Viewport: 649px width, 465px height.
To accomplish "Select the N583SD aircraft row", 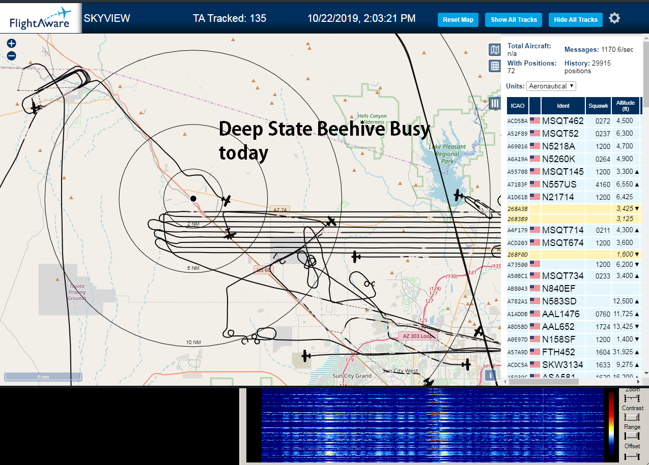I will point(574,301).
